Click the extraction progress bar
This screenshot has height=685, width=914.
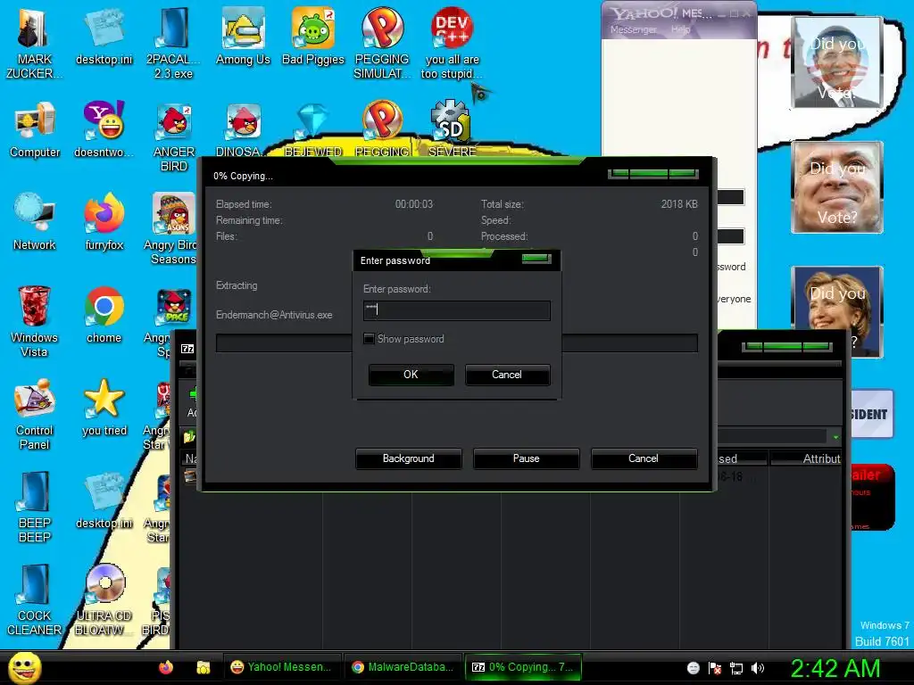(456, 343)
